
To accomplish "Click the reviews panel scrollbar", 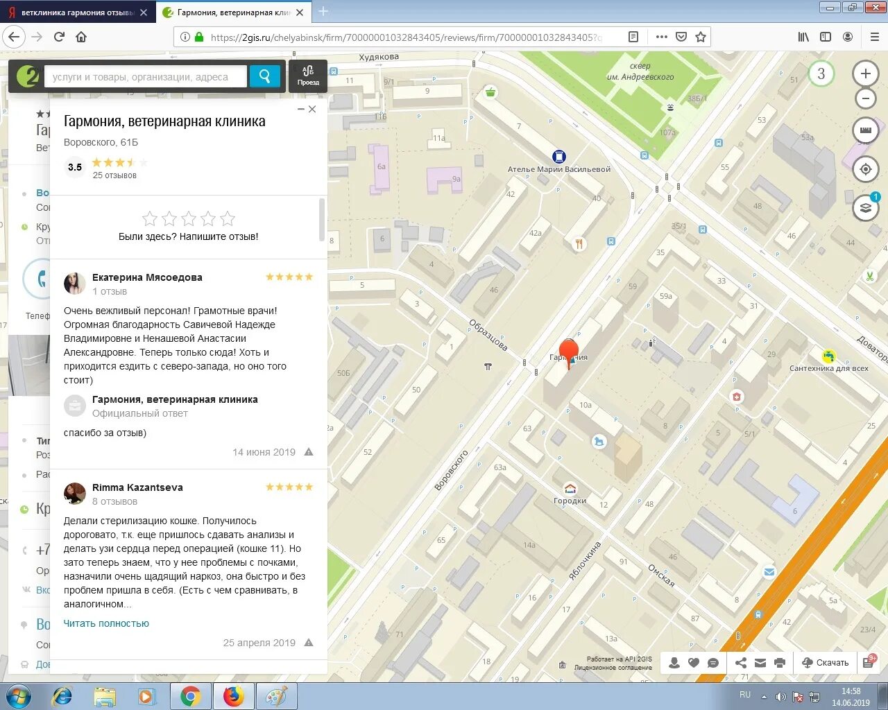I will [x=322, y=219].
